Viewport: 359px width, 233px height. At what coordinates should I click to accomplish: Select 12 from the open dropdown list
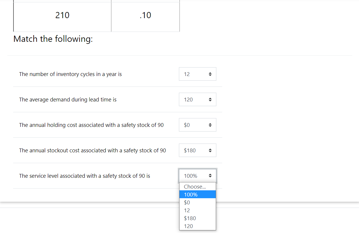tap(187, 210)
